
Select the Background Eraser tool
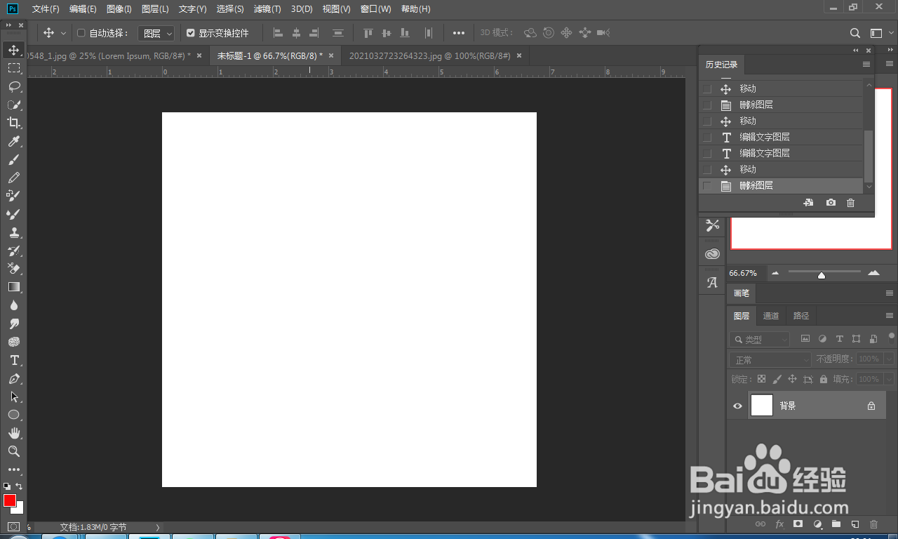[13, 269]
